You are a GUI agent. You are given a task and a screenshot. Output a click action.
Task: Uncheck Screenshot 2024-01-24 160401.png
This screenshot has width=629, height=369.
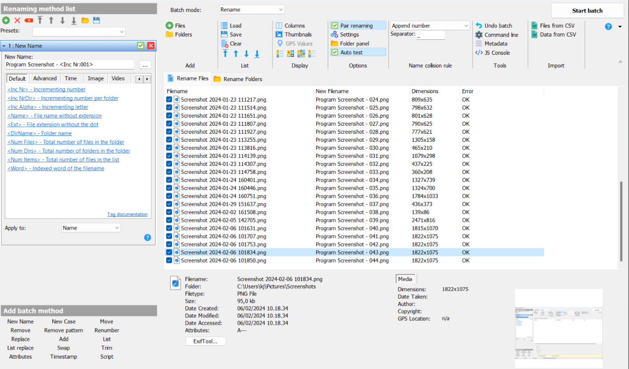point(169,180)
